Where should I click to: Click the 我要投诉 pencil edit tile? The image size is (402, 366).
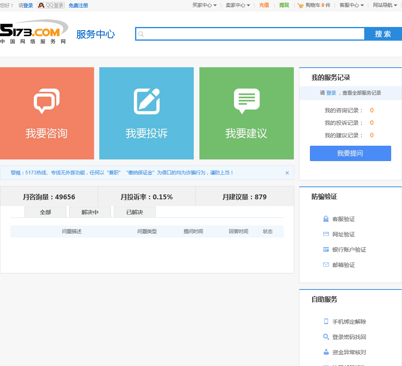point(146,113)
